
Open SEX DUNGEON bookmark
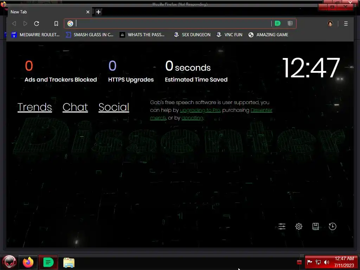(x=192, y=35)
